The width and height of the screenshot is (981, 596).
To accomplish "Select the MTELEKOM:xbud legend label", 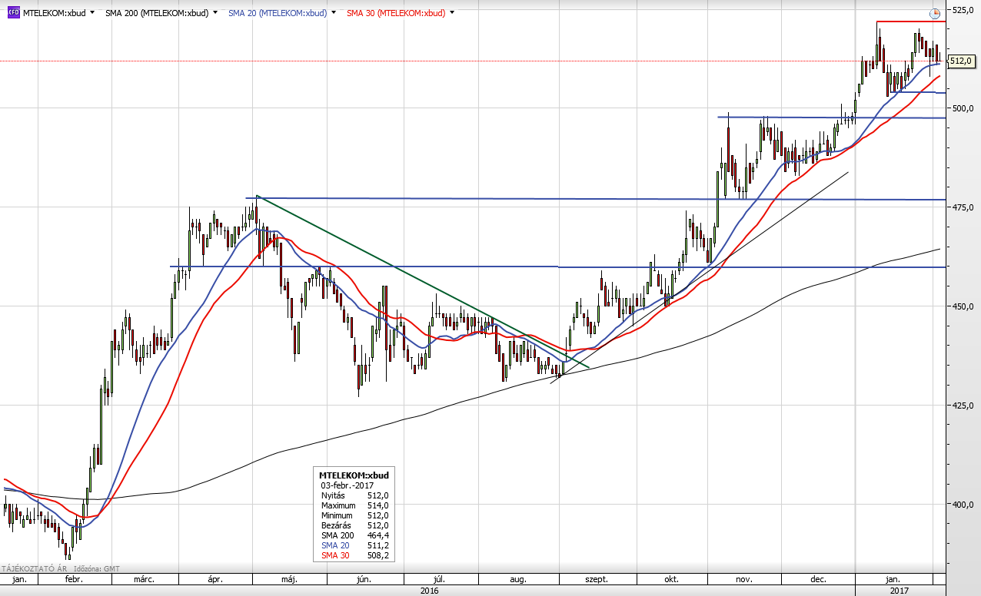I will [x=54, y=13].
